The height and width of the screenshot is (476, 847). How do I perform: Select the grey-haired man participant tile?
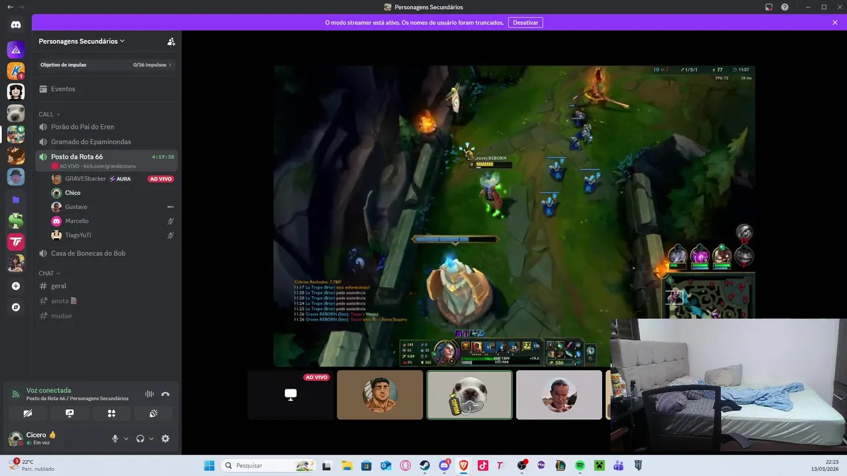point(559,395)
